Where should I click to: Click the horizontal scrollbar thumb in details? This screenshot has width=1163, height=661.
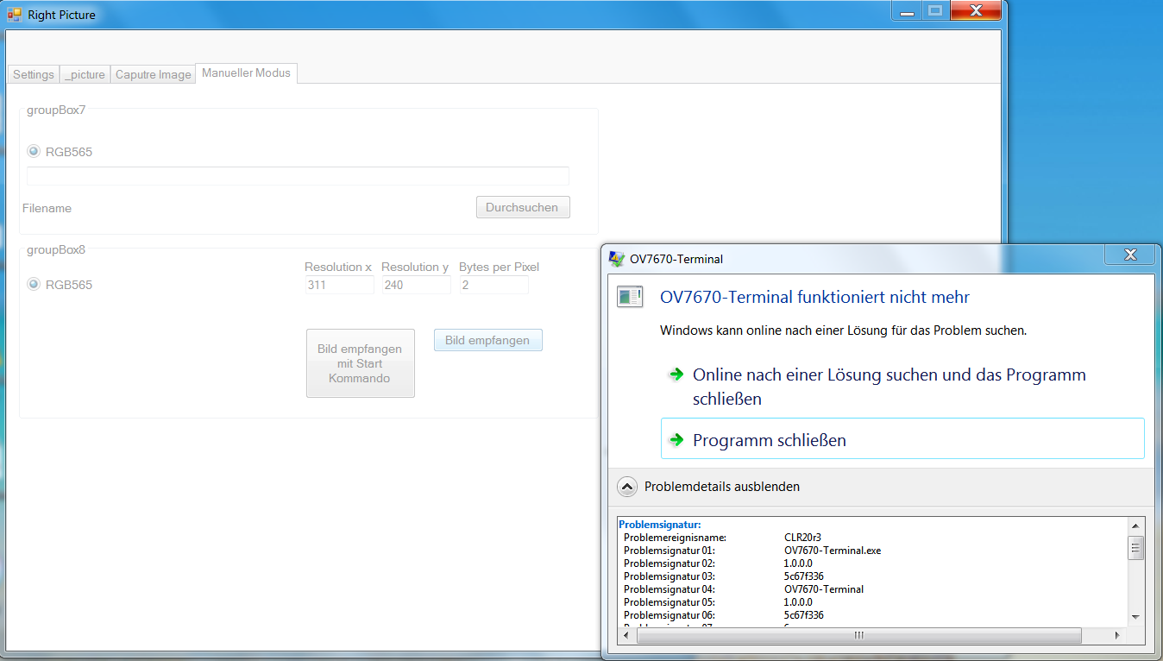[x=859, y=635]
